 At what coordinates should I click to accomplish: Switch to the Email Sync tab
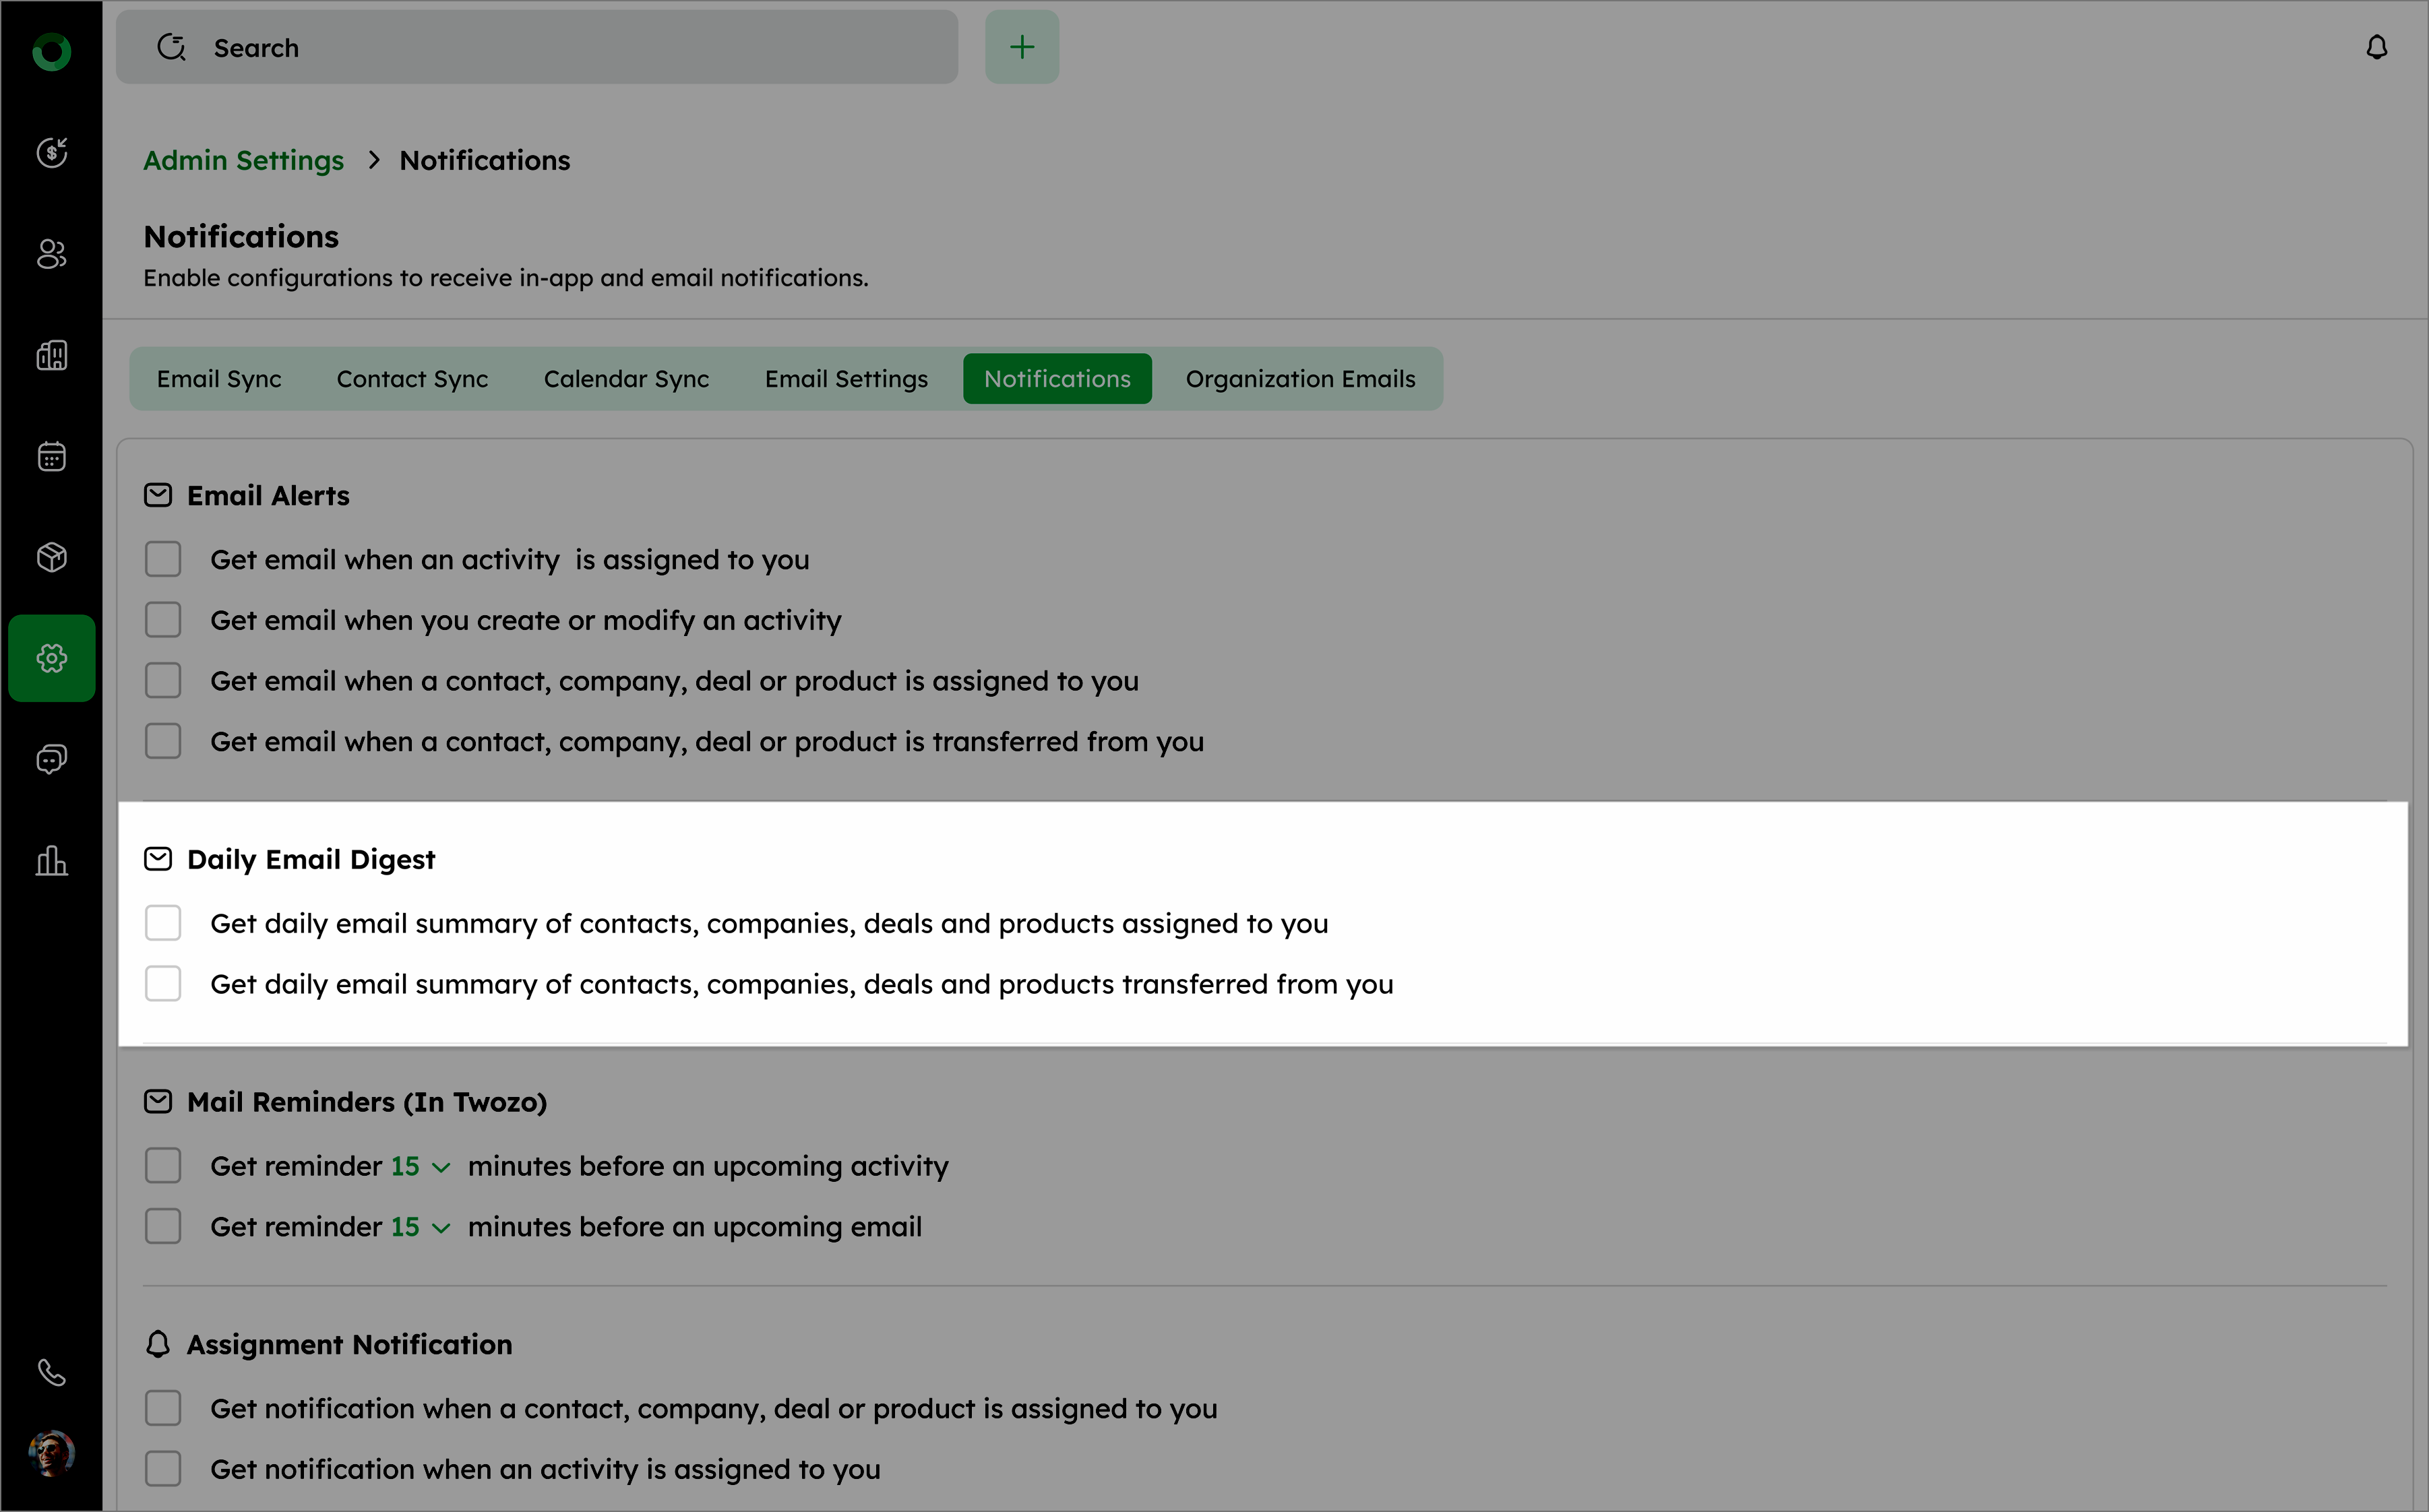click(x=219, y=379)
